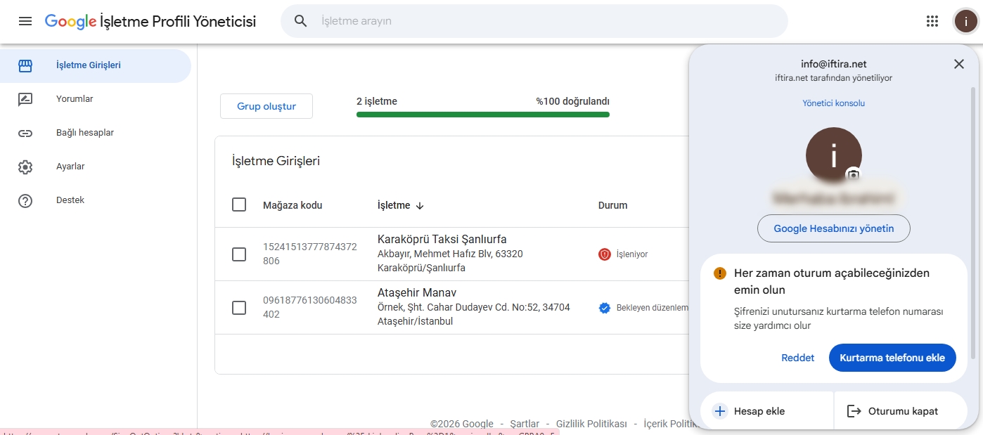
Task: Click the blue verified badge for Ataşehir Manav
Action: 604,308
